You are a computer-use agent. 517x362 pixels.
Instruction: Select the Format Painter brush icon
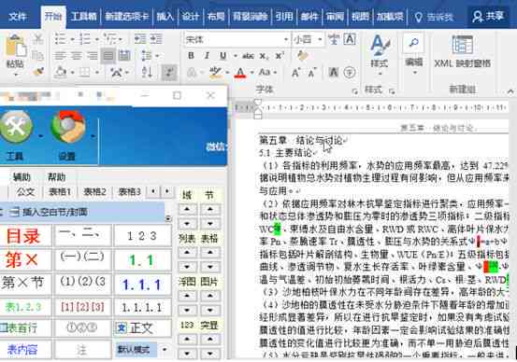(38, 71)
